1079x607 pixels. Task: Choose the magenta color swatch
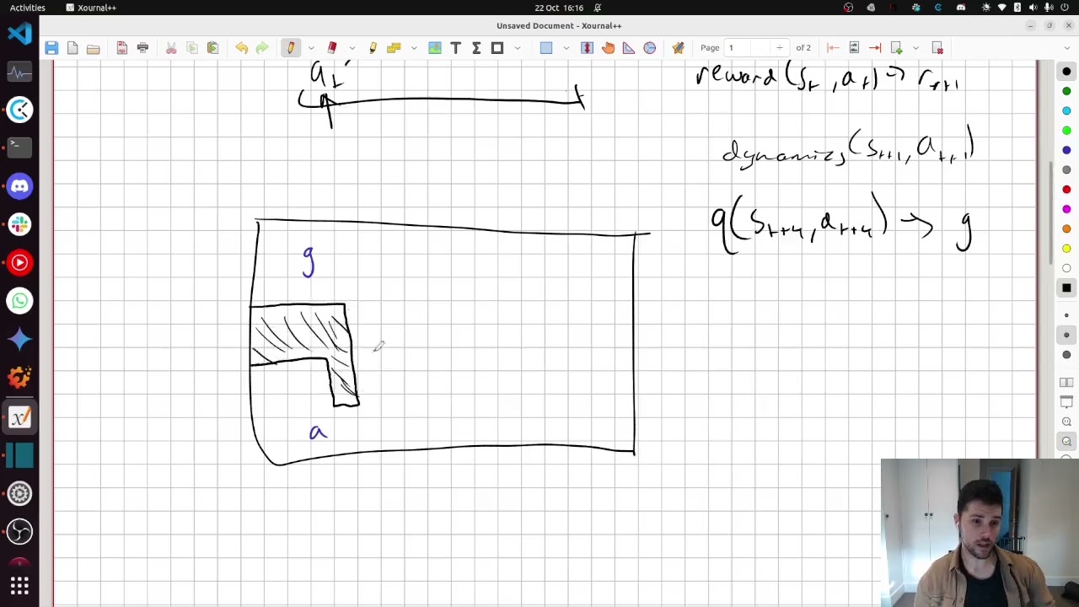click(1066, 209)
